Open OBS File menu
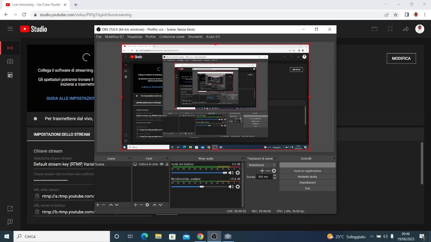Viewport: 431px width, 242px height. coord(99,37)
